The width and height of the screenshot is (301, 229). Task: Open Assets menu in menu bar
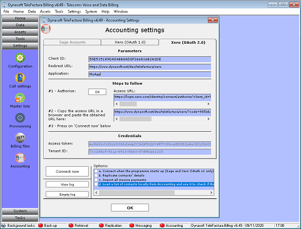(x=45, y=11)
